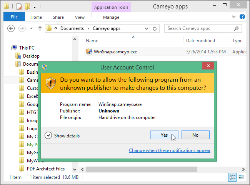Click the Back navigation arrow
Image resolution: width=250 pixels, height=185 pixels.
(x=11, y=28)
